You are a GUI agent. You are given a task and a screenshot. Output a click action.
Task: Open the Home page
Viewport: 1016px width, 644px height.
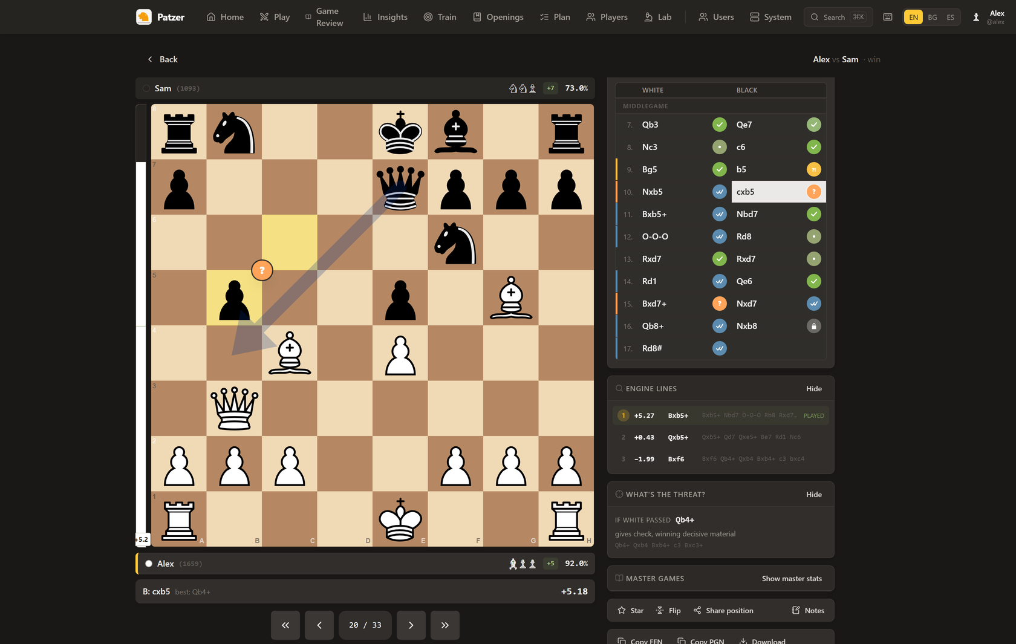point(225,17)
